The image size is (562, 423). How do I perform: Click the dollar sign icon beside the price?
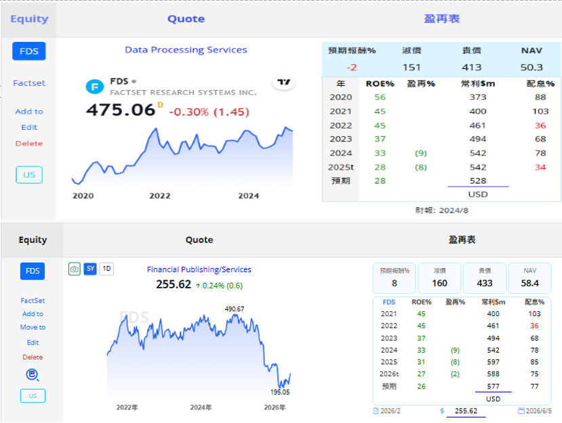[x=442, y=411]
